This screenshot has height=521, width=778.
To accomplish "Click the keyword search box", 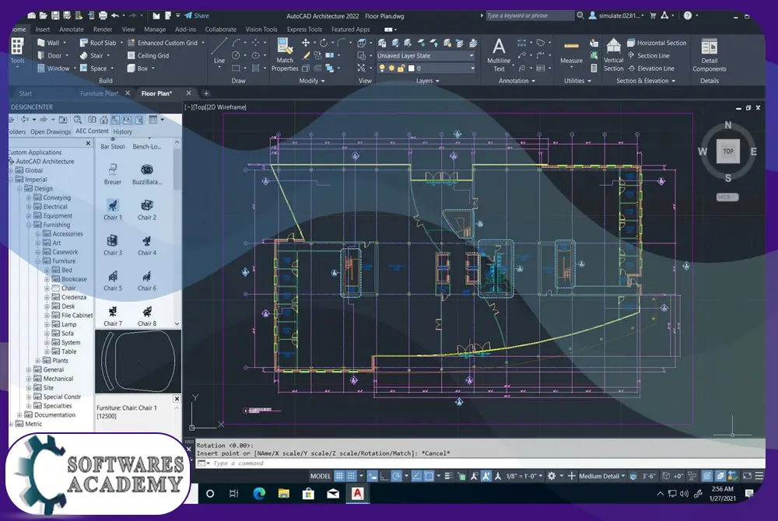I will (x=529, y=16).
